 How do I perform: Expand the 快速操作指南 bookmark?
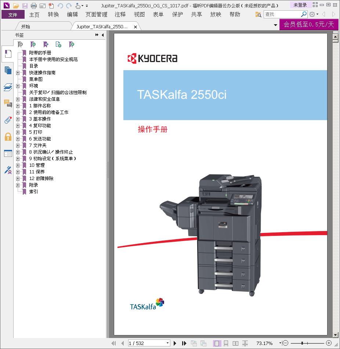pos(18,73)
